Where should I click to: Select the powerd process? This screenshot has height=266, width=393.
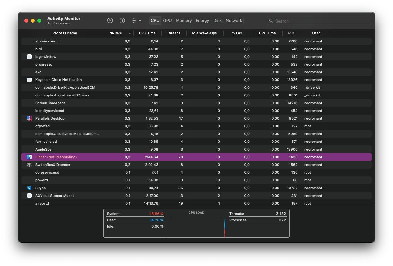pyautogui.click(x=41, y=180)
